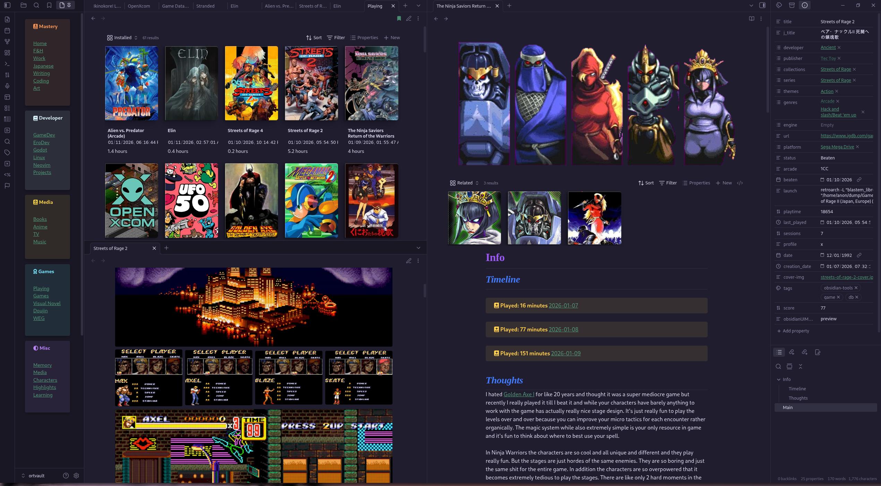Open the search icon in top toolbar

point(36,5)
